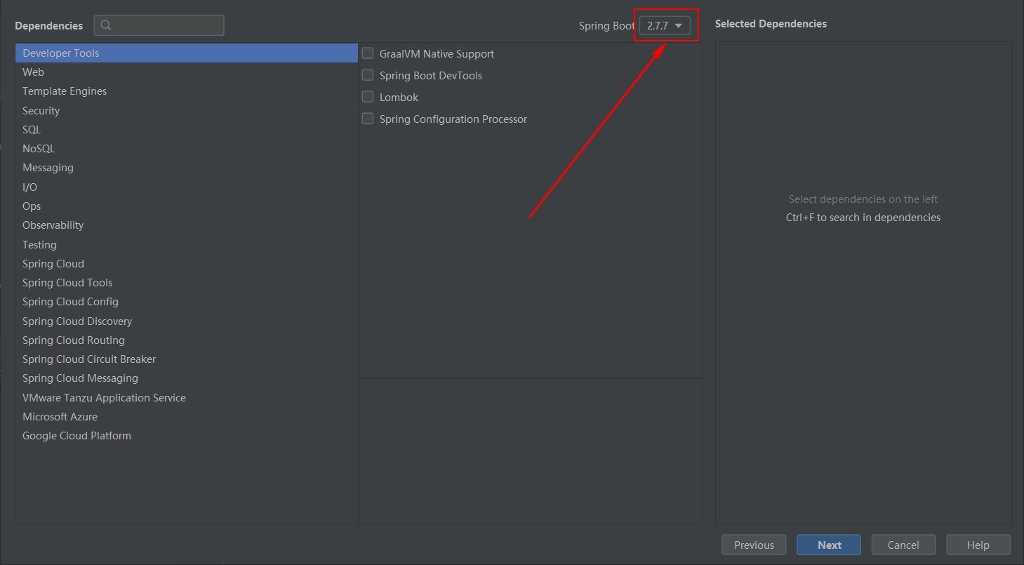
Task: Enable GraalVM Native Support checkbox
Action: [368, 53]
